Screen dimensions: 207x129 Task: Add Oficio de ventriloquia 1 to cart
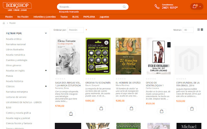coord(162,111)
